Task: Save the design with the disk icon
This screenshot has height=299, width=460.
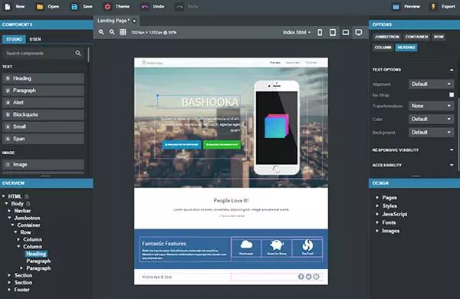Action: [74, 6]
